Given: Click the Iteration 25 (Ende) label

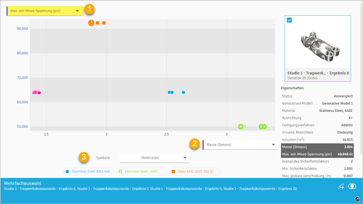Looking at the screenshot, I should coord(302,78).
